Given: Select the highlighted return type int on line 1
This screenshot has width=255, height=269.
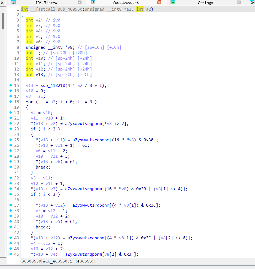Looking at the screenshot, I should tap(25, 9).
